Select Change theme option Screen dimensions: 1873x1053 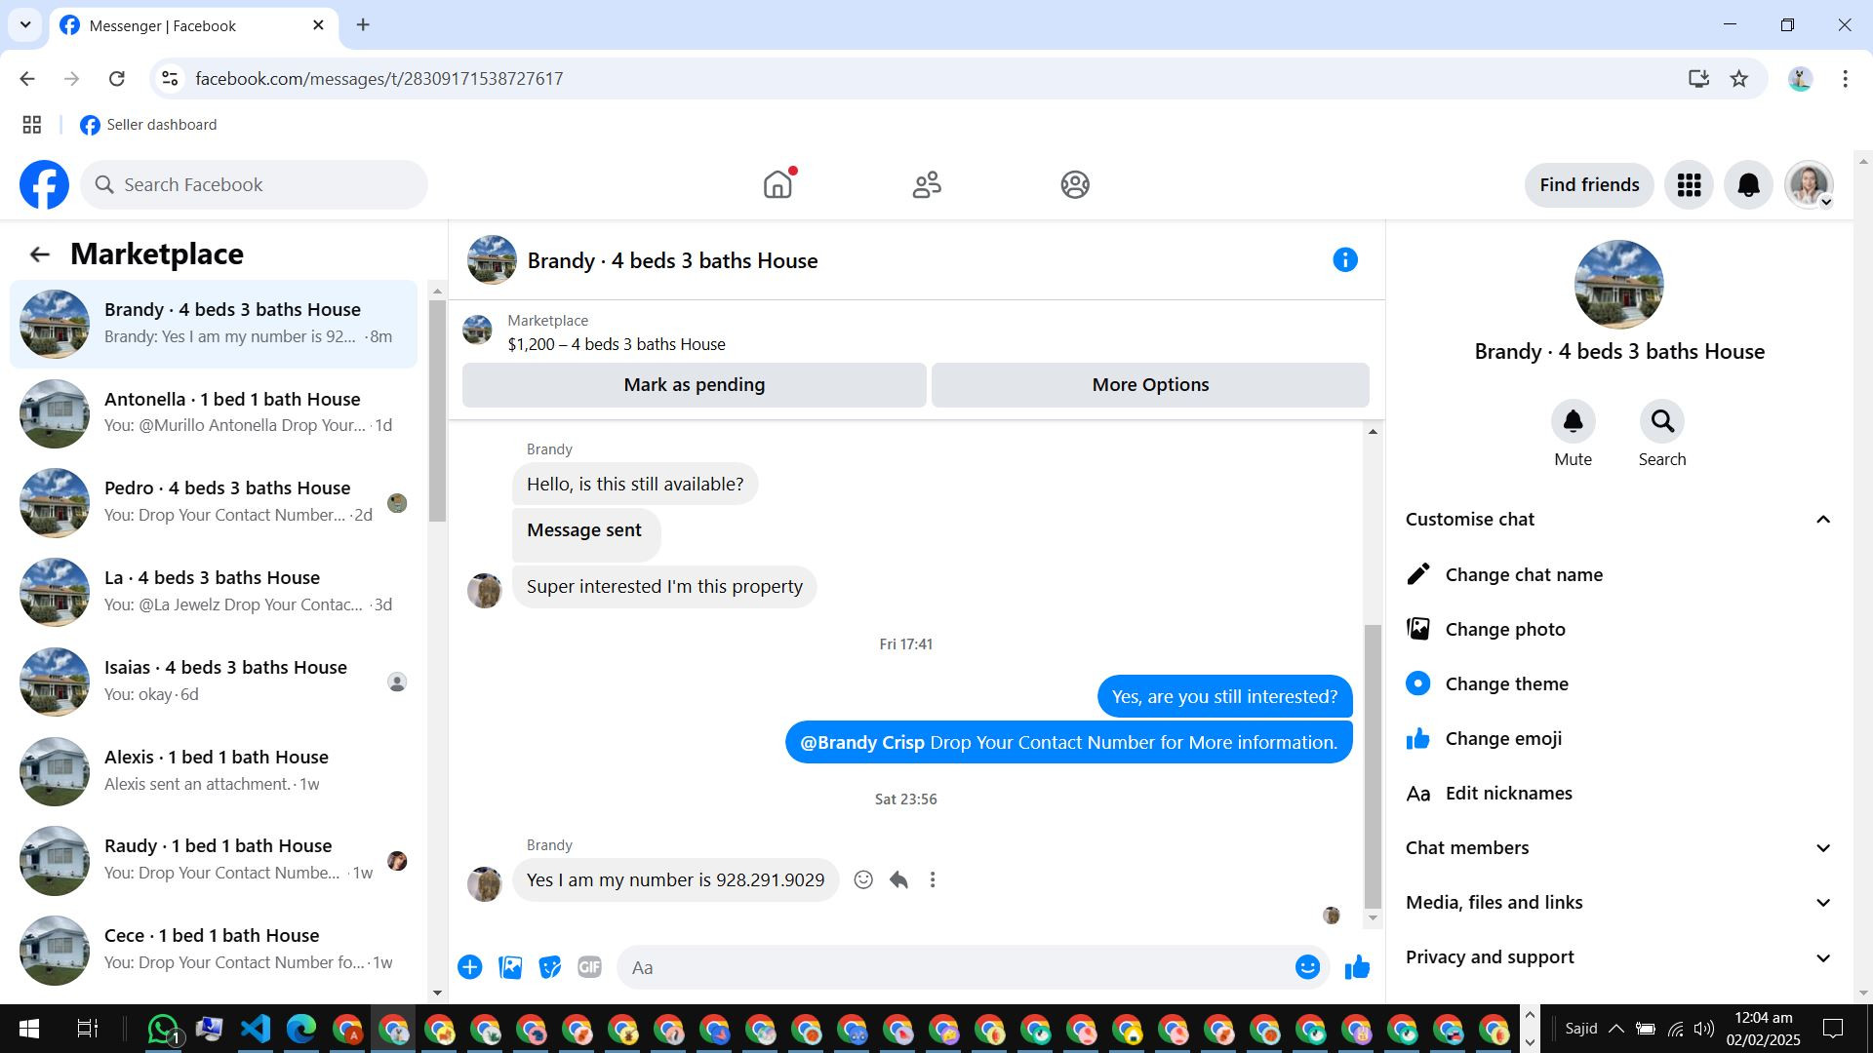tap(1506, 684)
